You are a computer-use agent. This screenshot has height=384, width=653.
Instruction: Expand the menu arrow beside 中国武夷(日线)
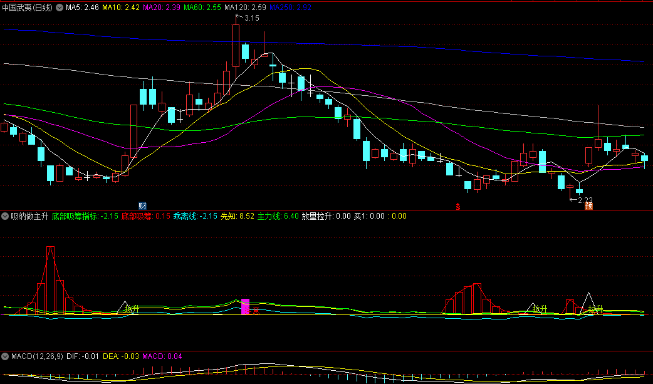60,8
